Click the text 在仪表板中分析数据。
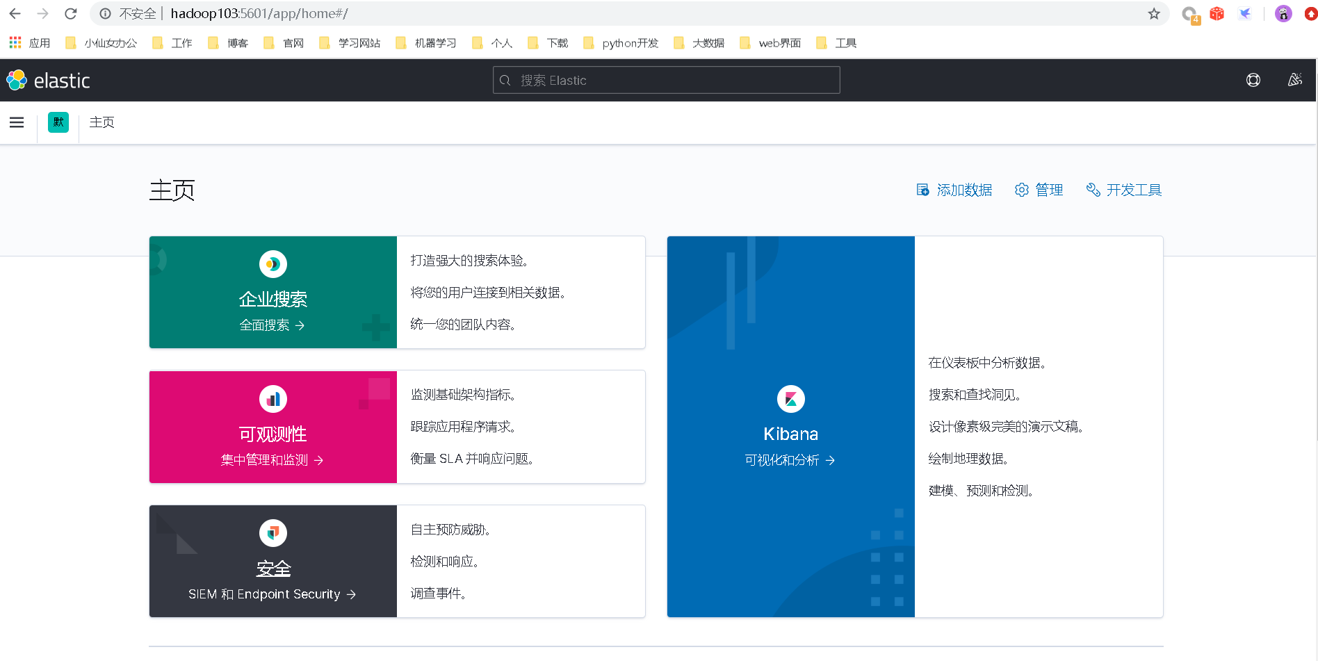The image size is (1318, 661). coord(988,363)
